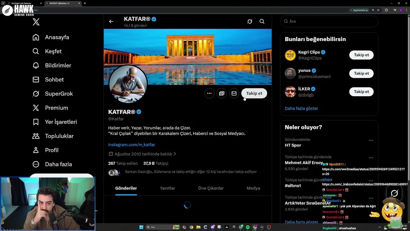Image resolution: width=410 pixels, height=231 pixels.
Task: Open more options for ArtıkYeter trend
Action: coord(371,198)
